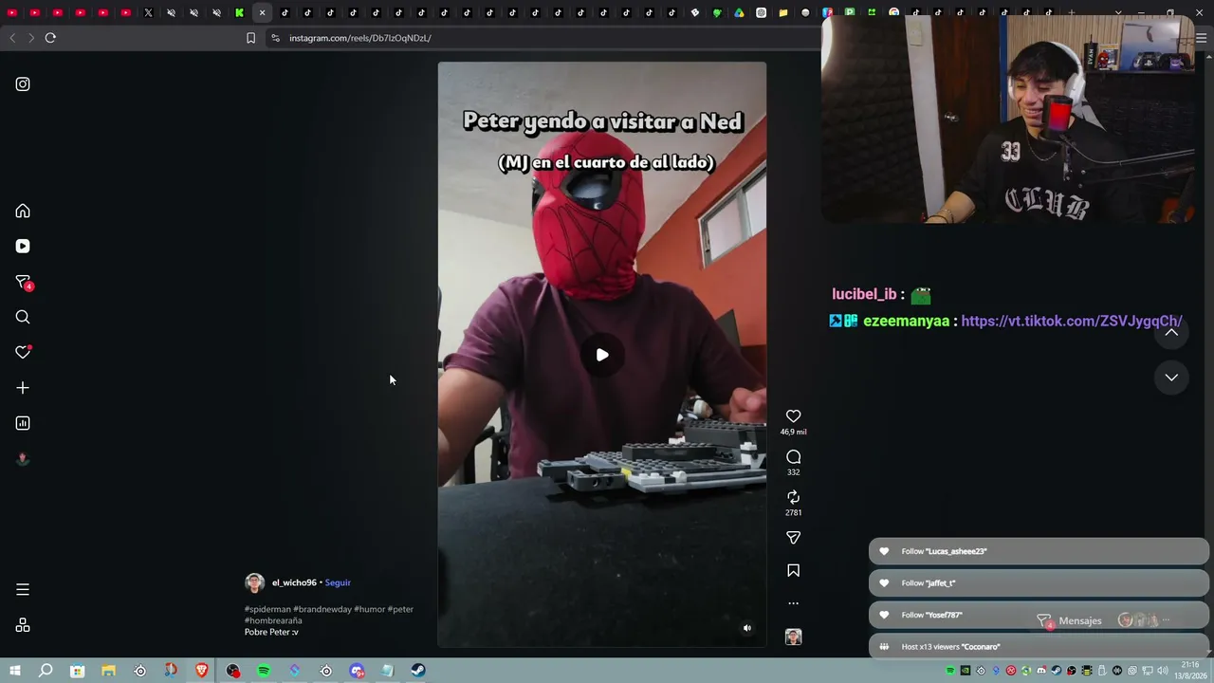
Task: Open the Windows Start menu
Action: pos(14,671)
